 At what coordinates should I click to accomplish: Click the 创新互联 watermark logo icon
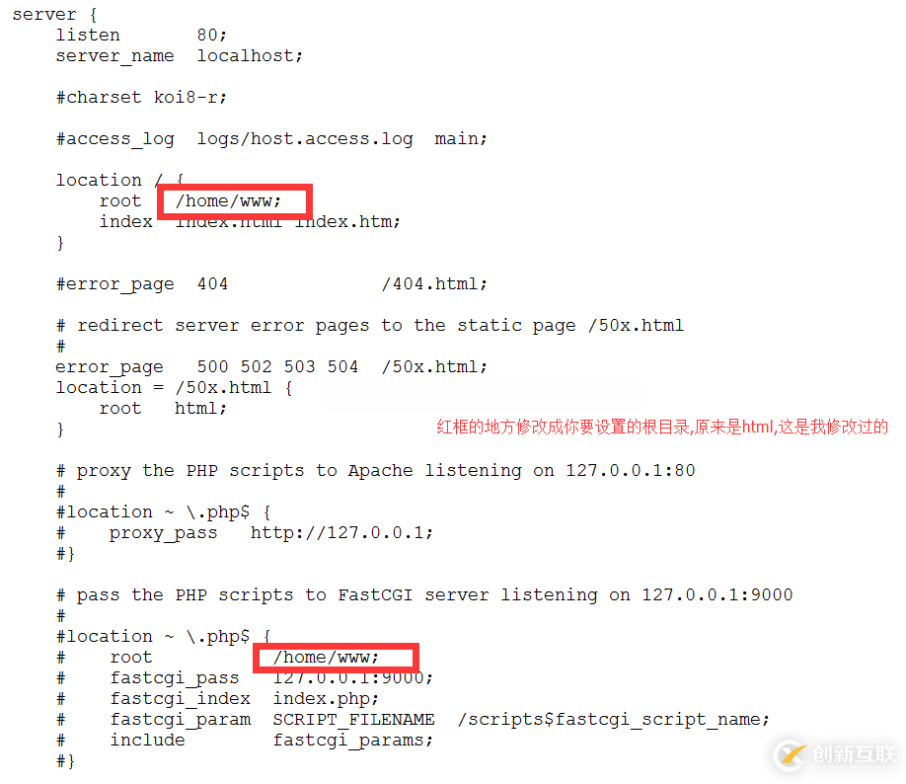tap(791, 754)
